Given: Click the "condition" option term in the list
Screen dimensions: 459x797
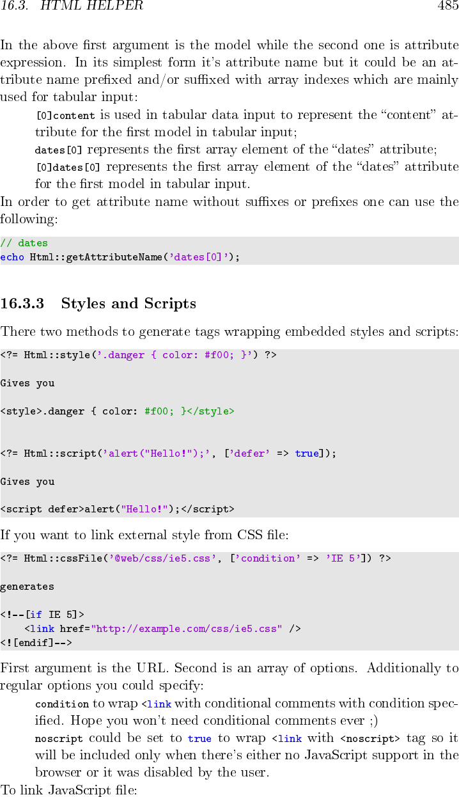Looking at the screenshot, I should tap(62, 704).
